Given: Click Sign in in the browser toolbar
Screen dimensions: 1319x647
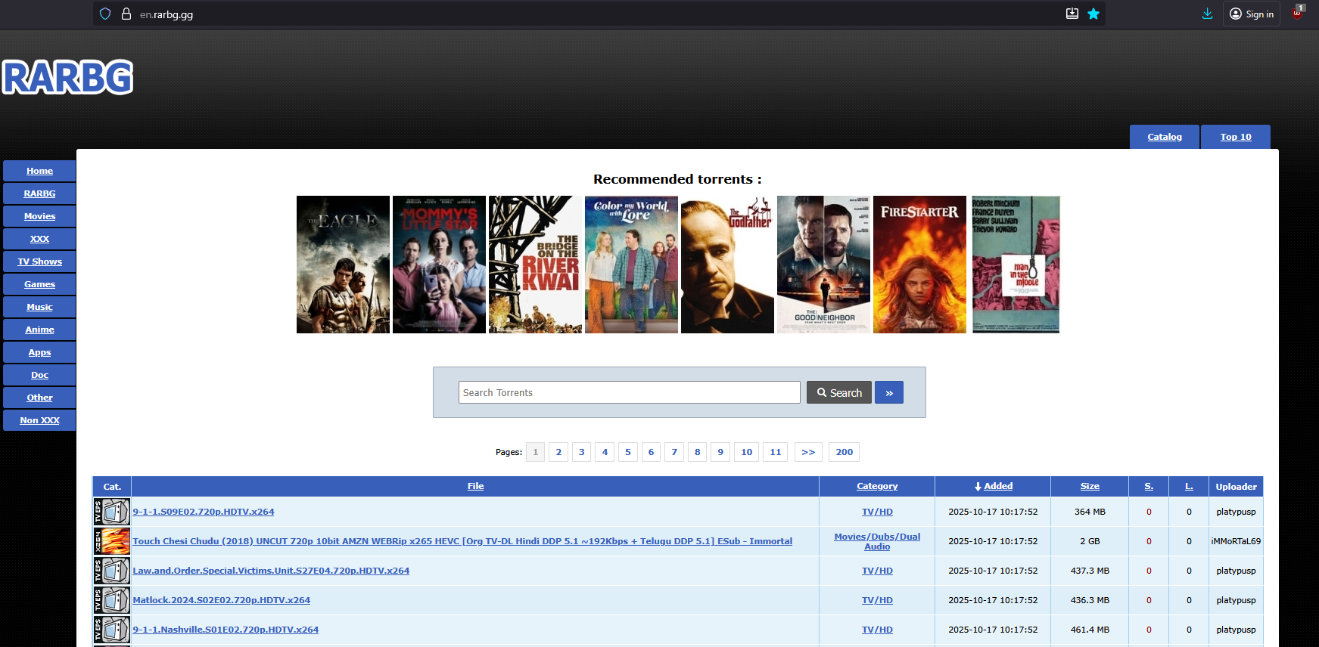Looking at the screenshot, I should pos(1252,14).
